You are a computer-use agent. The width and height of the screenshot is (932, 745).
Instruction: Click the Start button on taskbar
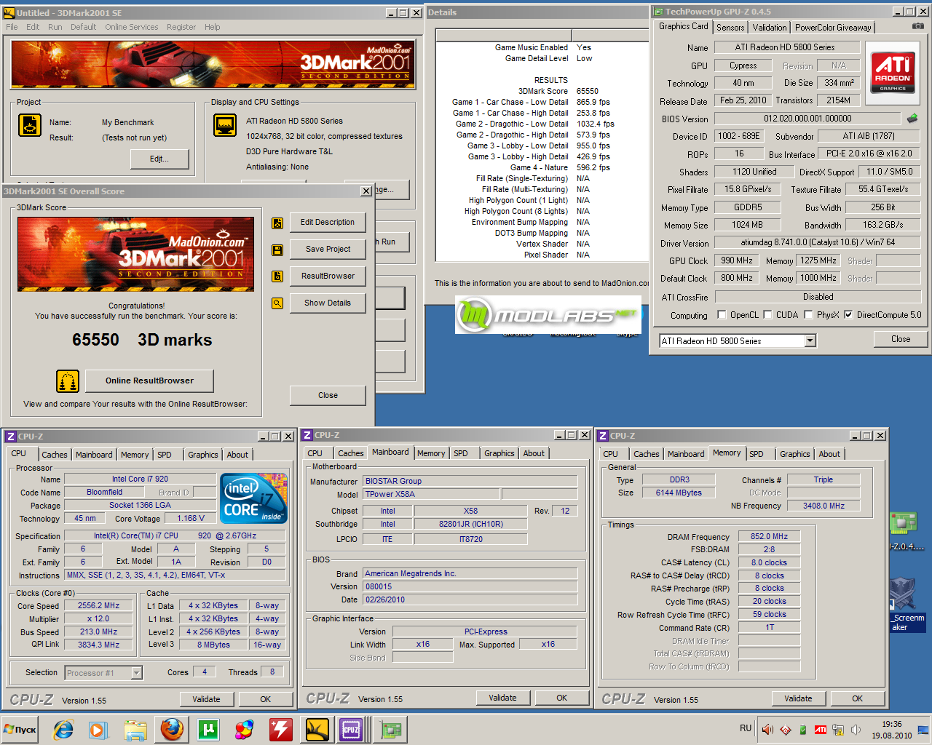click(x=20, y=730)
